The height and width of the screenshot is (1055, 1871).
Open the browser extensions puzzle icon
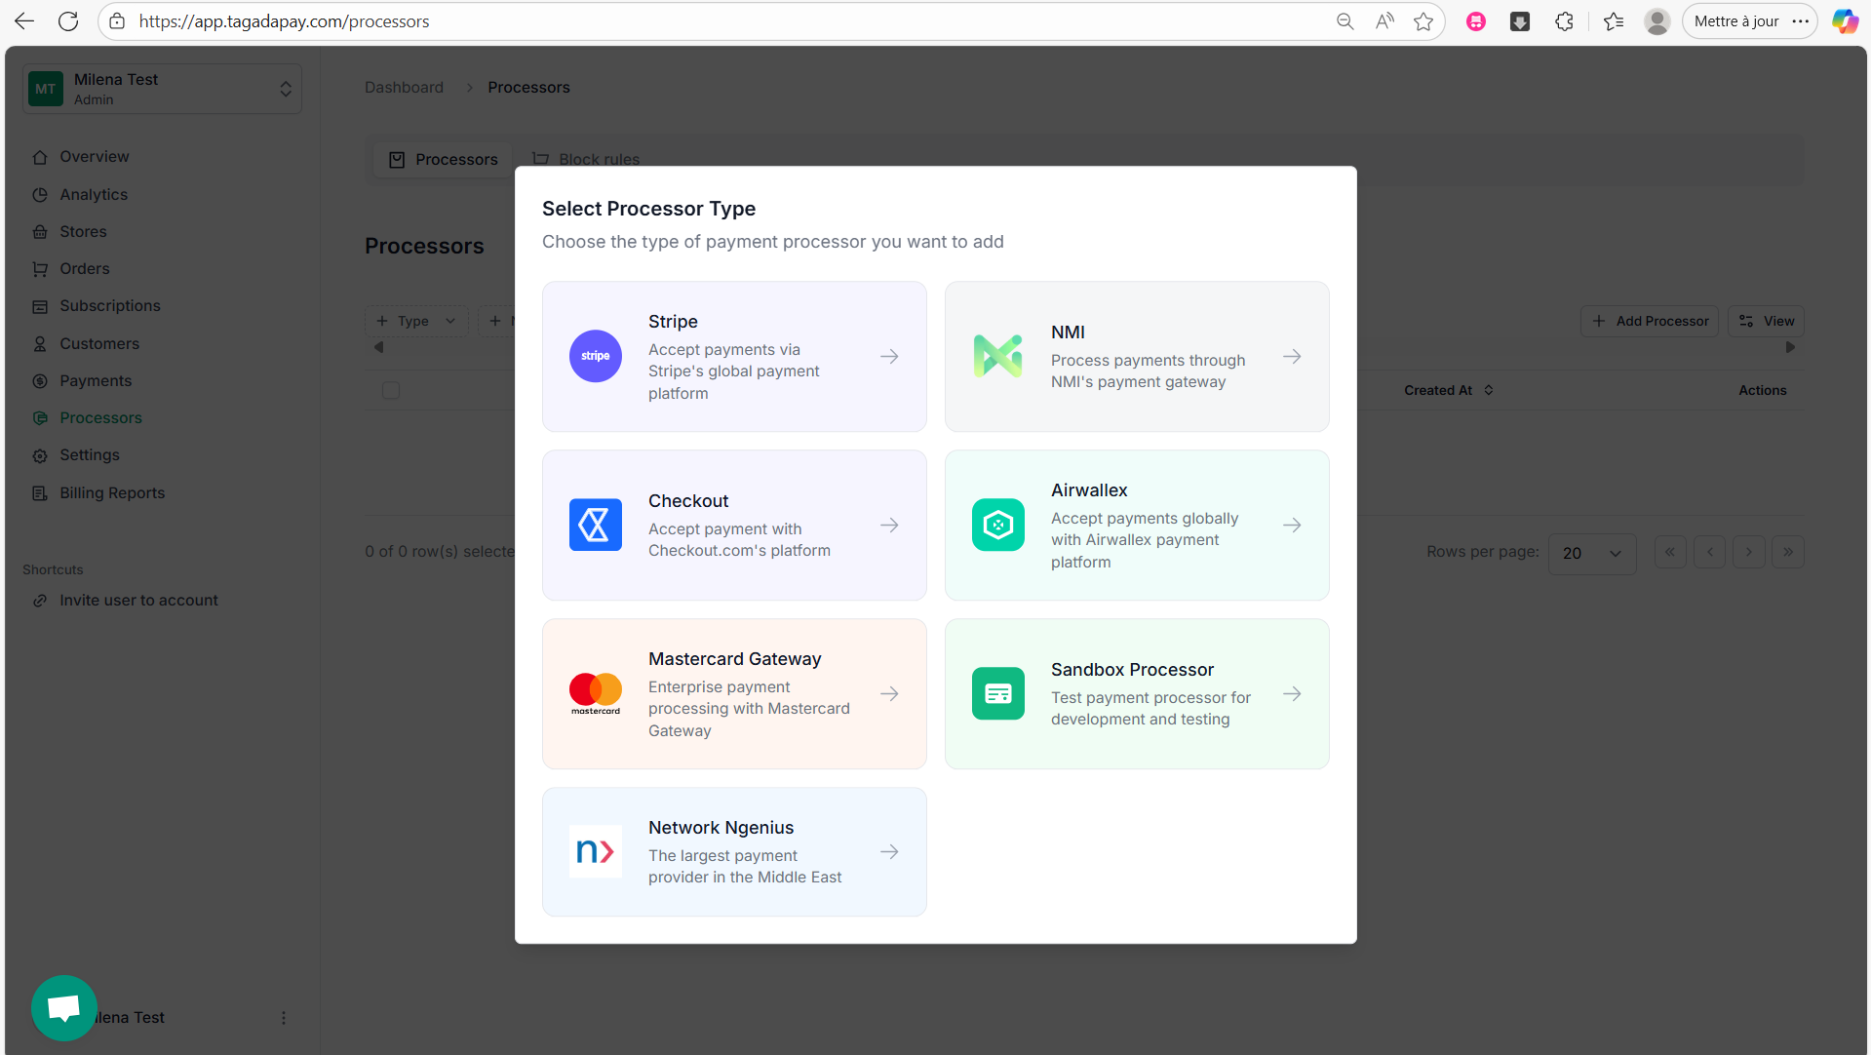coord(1564,20)
